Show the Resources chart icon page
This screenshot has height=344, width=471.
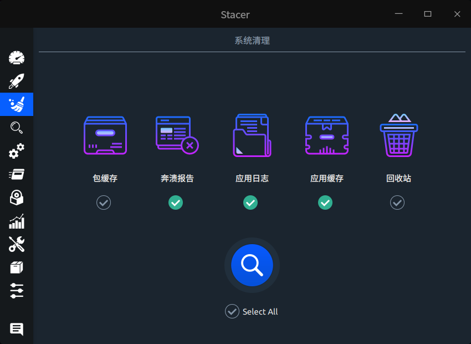(17, 221)
